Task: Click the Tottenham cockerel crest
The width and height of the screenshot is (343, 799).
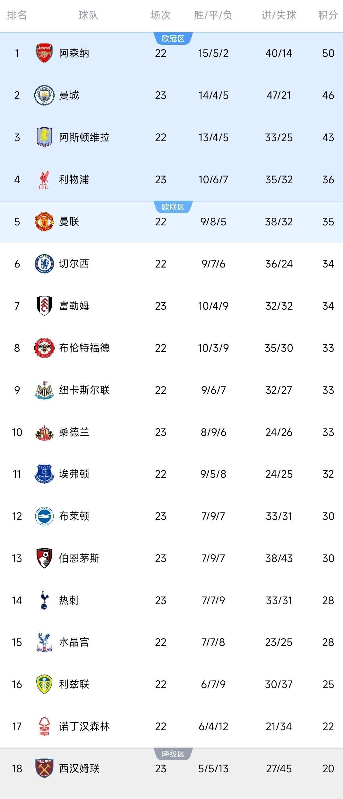Action: pyautogui.click(x=44, y=600)
